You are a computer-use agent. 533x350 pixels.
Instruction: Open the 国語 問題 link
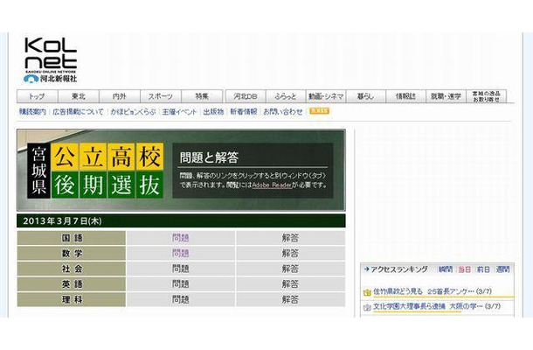click(x=180, y=238)
